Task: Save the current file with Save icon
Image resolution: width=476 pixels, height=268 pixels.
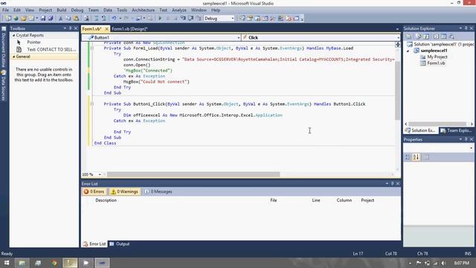Action: coord(43,19)
